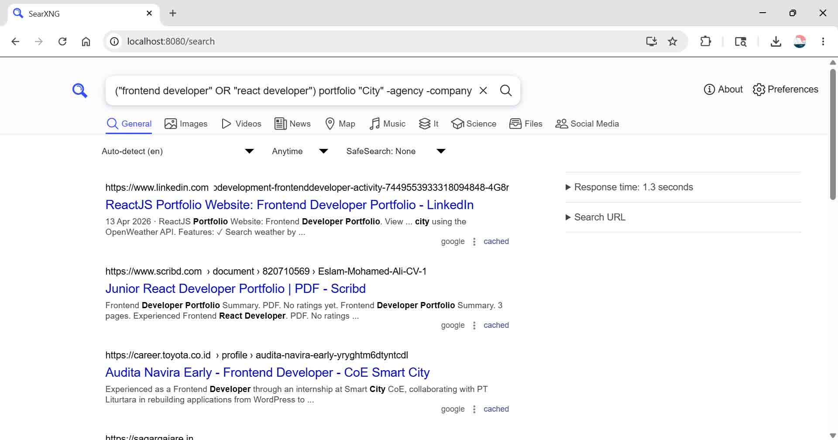This screenshot has width=838, height=440.
Task: Click the vertical page scrollbar thumb
Action: click(833, 134)
